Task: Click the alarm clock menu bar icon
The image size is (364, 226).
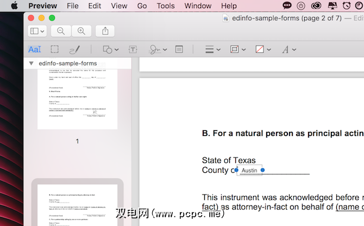Action: (x=347, y=5)
